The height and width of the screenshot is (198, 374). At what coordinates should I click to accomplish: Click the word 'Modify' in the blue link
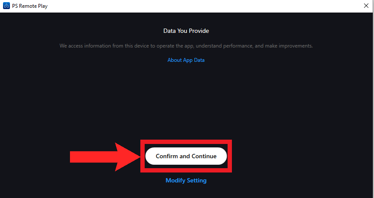176,180
